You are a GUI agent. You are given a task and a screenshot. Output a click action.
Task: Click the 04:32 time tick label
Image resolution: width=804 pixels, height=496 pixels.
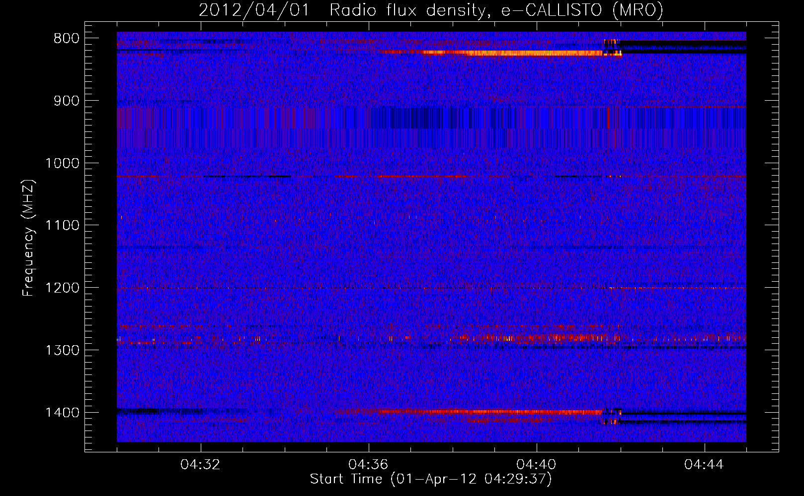[x=200, y=465]
